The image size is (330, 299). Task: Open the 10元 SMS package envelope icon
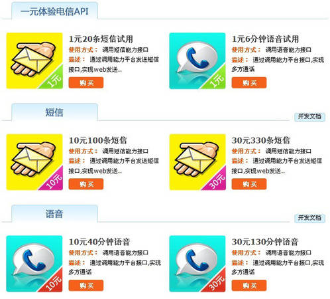coord(34,162)
